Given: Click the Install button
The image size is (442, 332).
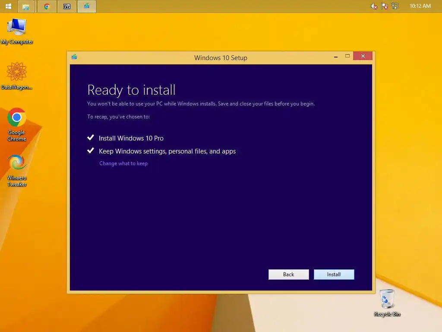Looking at the screenshot, I should click(334, 275).
